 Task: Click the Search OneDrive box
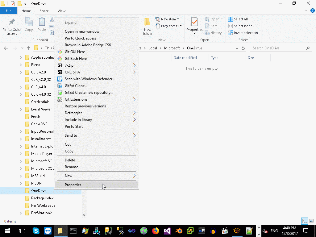(281, 48)
